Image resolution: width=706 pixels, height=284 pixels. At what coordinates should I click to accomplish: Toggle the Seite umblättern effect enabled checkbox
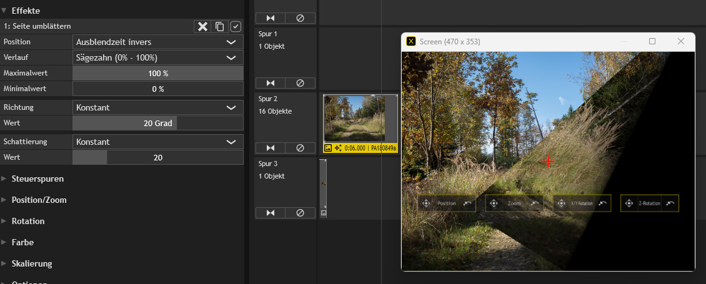pyautogui.click(x=236, y=27)
